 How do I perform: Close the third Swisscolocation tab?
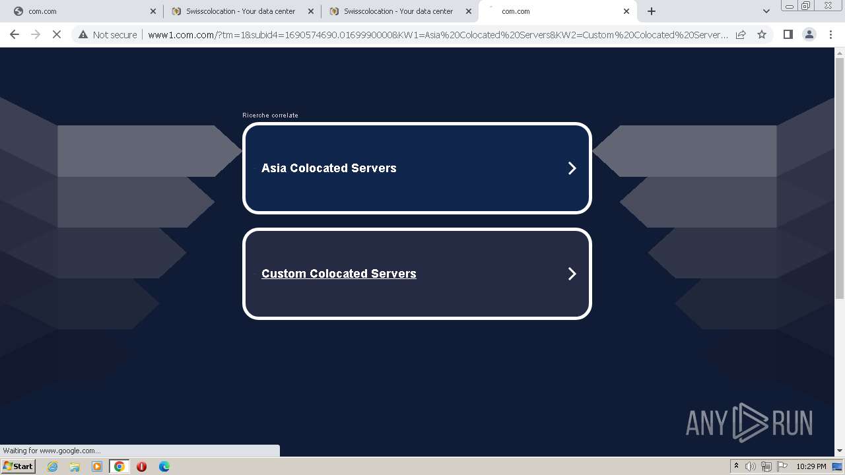click(469, 11)
